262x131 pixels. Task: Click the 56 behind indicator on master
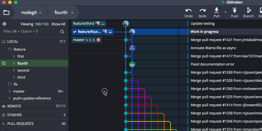point(61,91)
